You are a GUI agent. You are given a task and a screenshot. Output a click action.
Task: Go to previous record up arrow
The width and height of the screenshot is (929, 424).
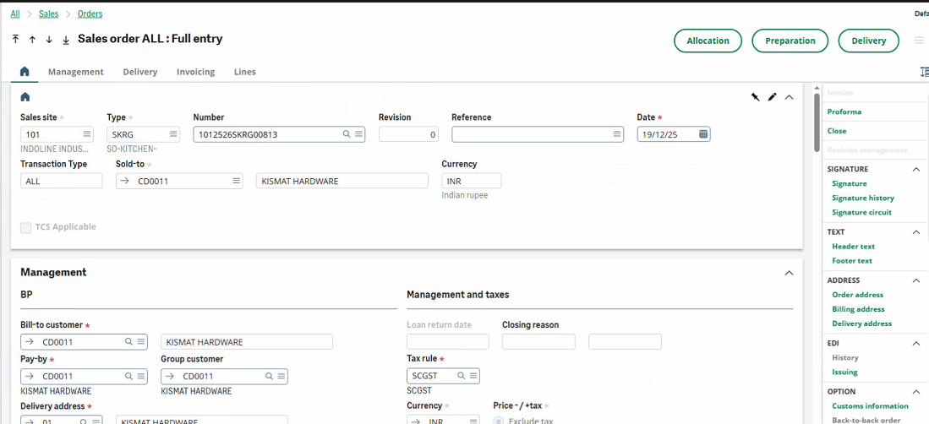click(x=32, y=39)
